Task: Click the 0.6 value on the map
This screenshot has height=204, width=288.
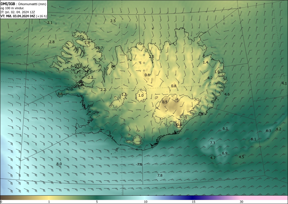Action: [x=179, y=125]
